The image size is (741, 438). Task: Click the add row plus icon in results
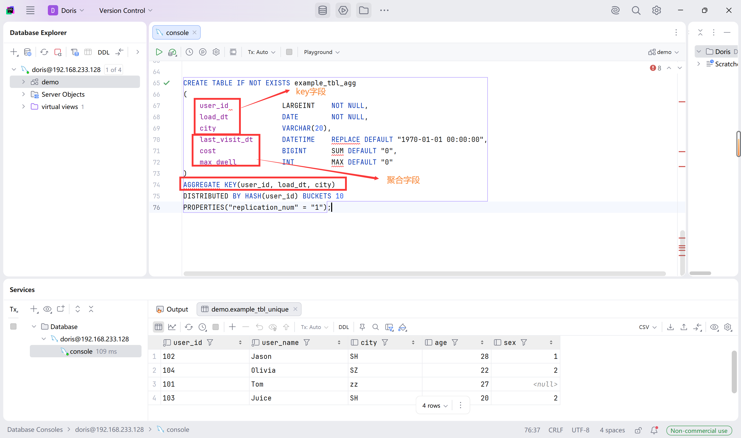point(232,327)
